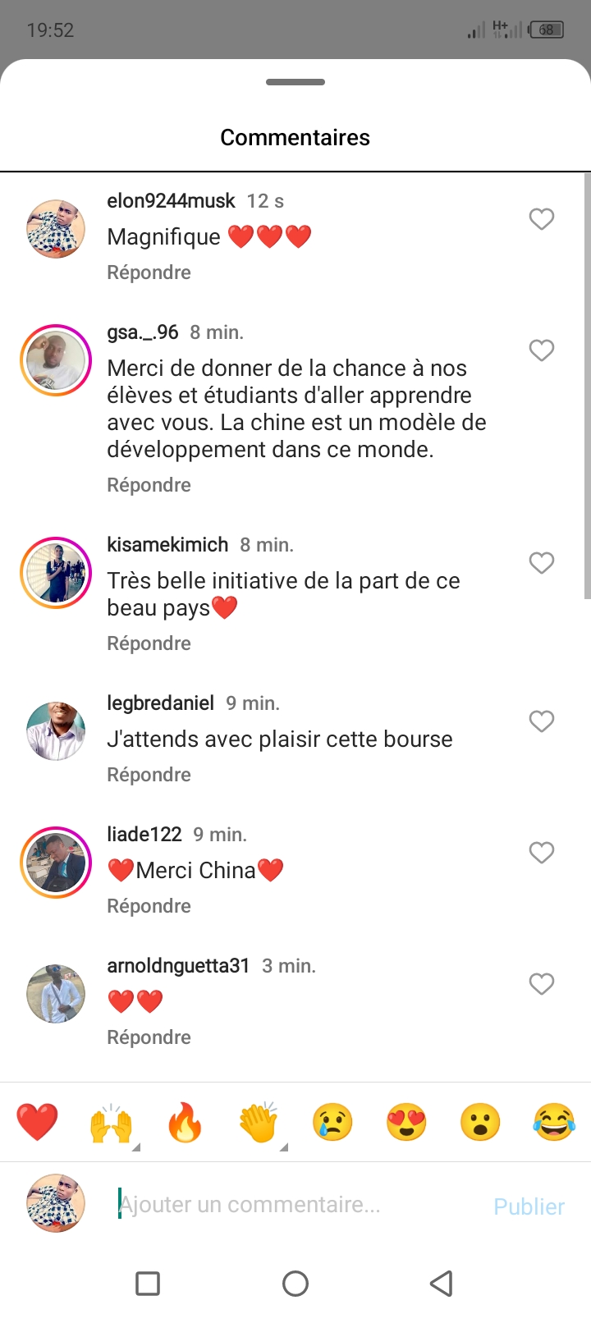Screen dimensions: 591x1323
Task: Open clapping hands emoji variants
Action: [x=259, y=1123]
